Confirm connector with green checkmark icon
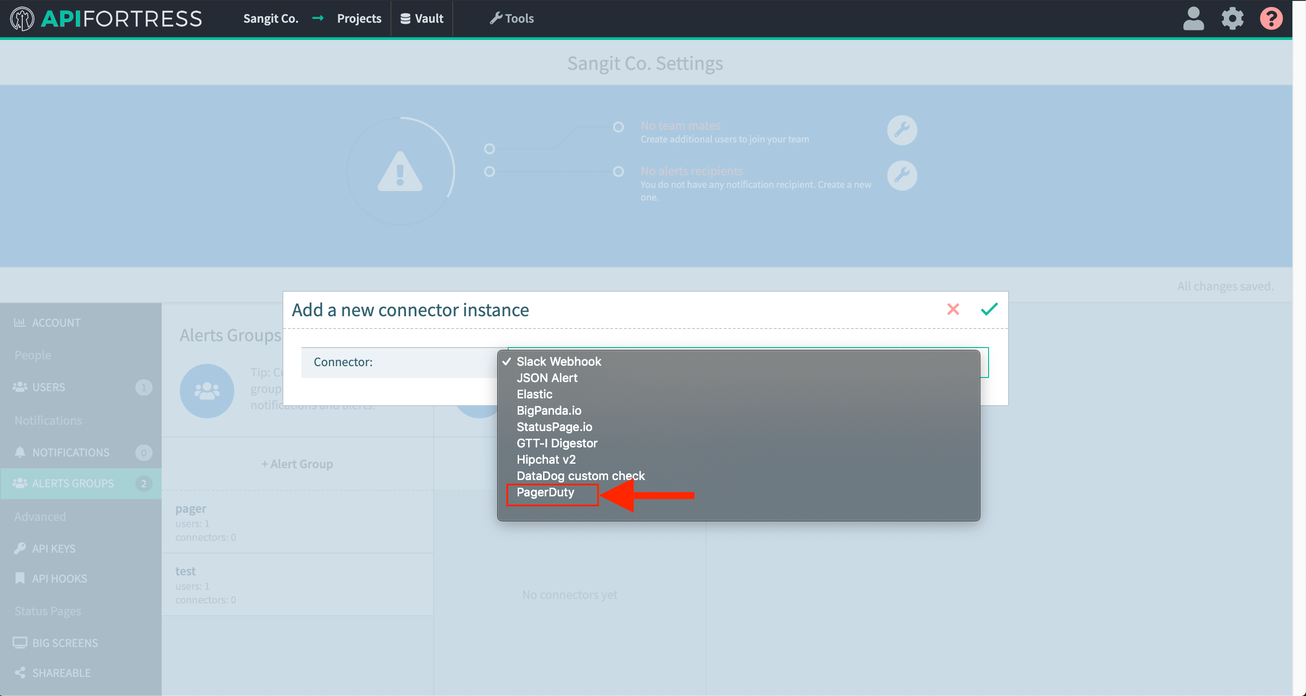This screenshot has height=696, width=1306. [x=989, y=309]
